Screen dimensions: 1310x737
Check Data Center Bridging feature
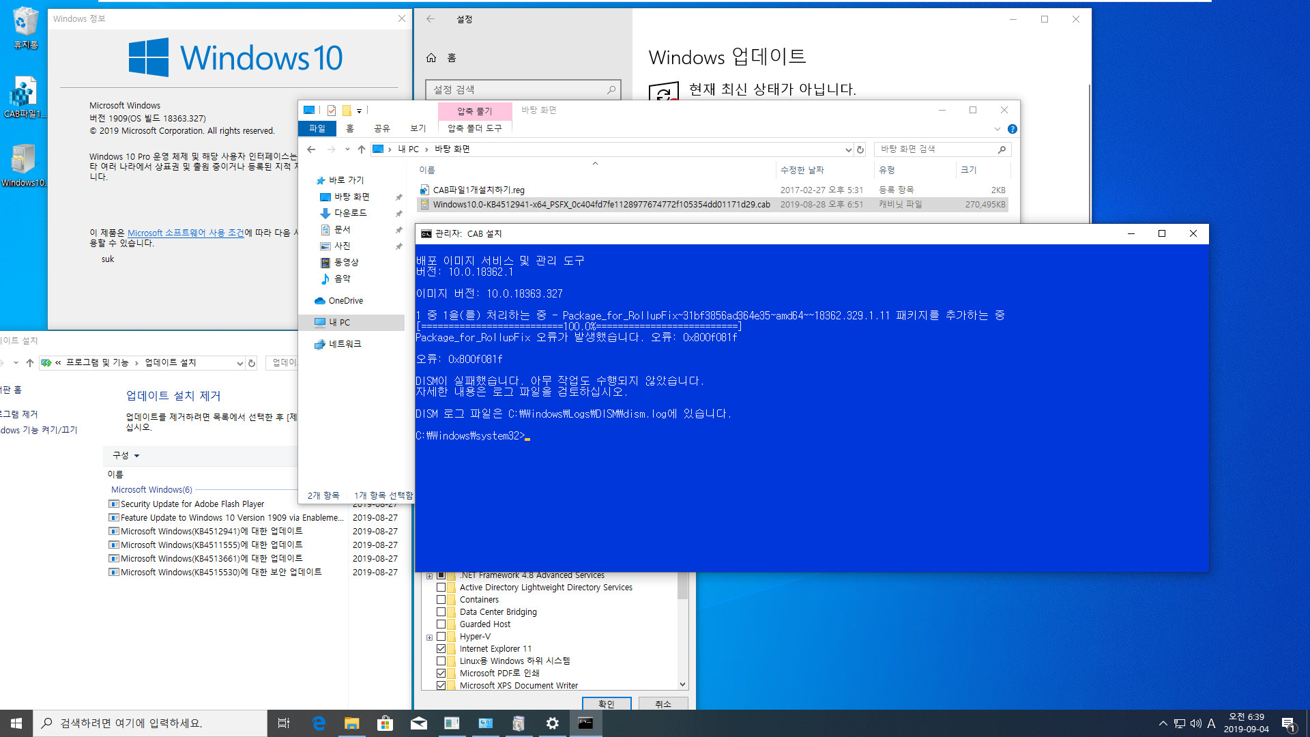point(441,612)
